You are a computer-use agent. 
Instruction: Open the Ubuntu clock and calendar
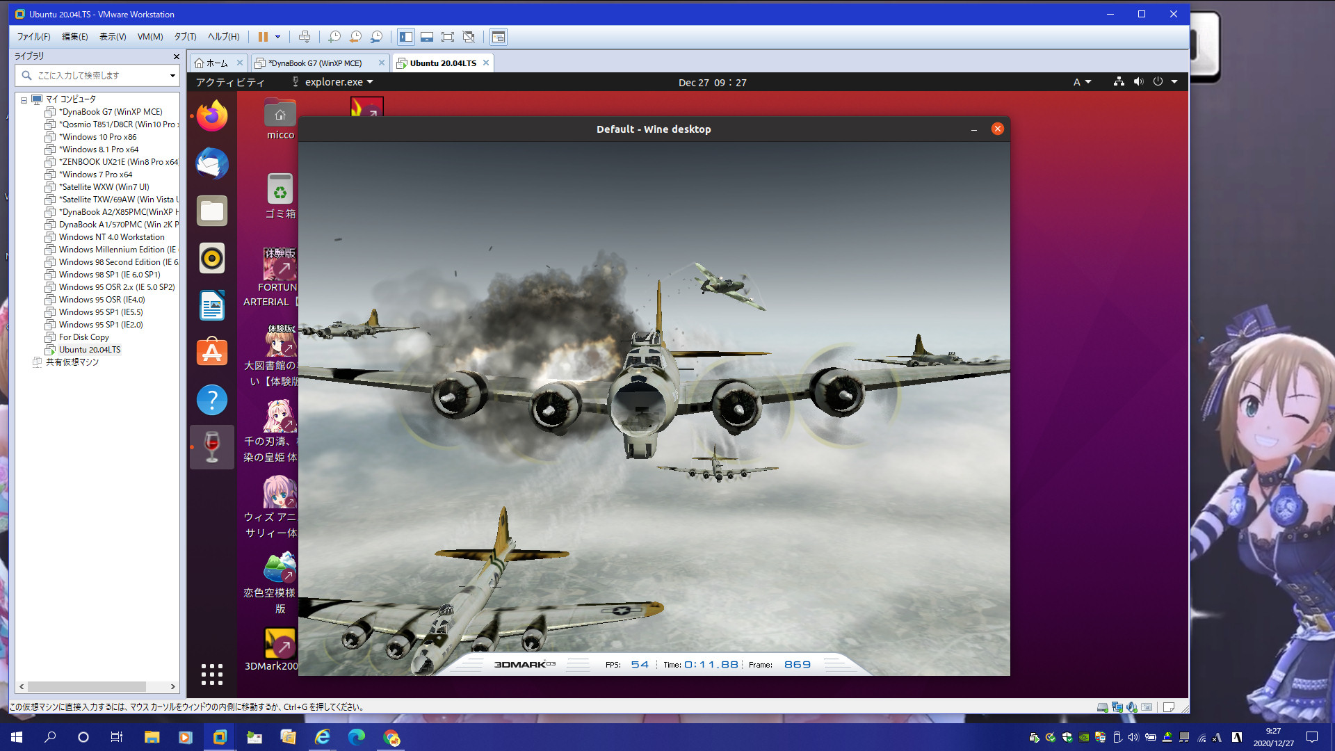point(712,82)
